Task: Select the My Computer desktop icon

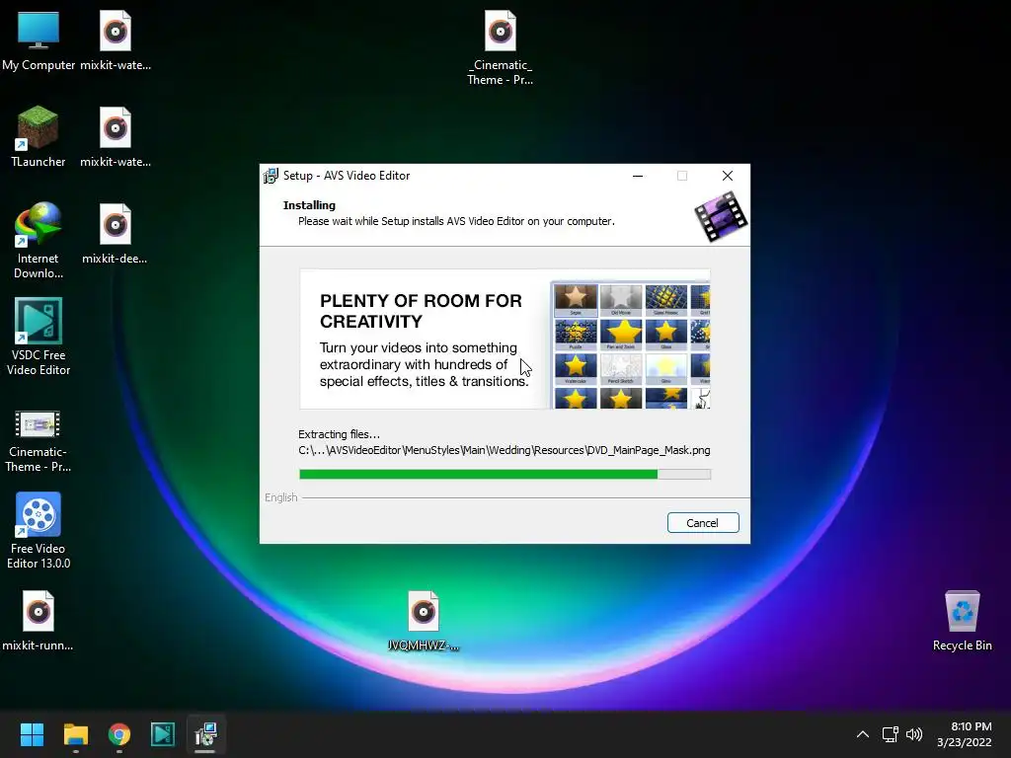Action: pyautogui.click(x=39, y=41)
